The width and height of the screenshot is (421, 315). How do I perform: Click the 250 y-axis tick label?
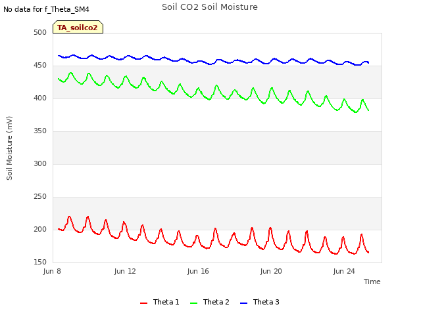pos(40,197)
